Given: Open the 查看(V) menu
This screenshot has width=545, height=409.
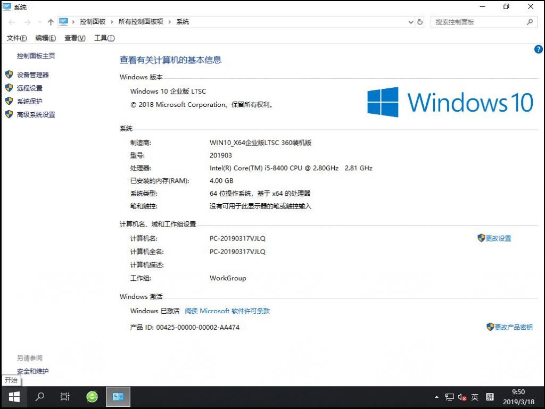Looking at the screenshot, I should (75, 38).
